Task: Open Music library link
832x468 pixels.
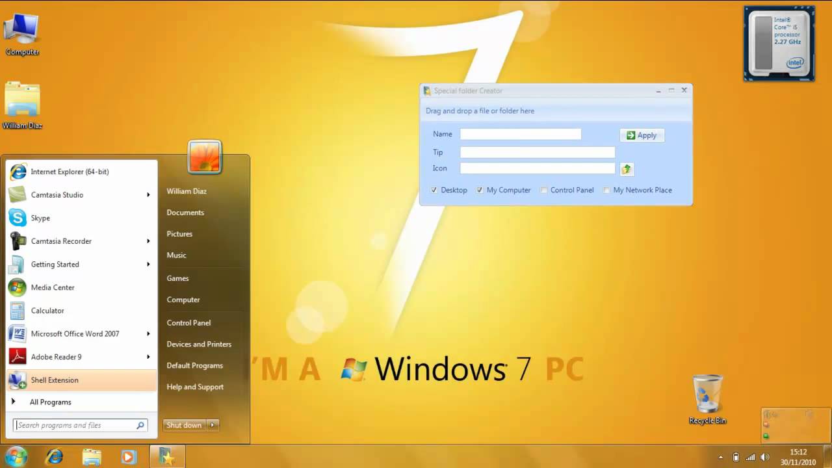Action: 176,255
